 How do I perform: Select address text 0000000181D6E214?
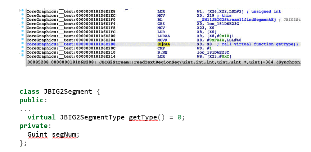click(96, 57)
